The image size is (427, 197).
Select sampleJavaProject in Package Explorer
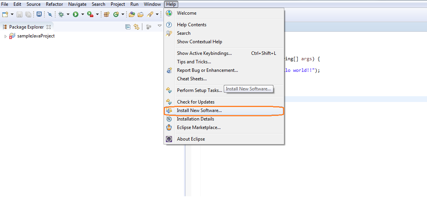(x=35, y=36)
